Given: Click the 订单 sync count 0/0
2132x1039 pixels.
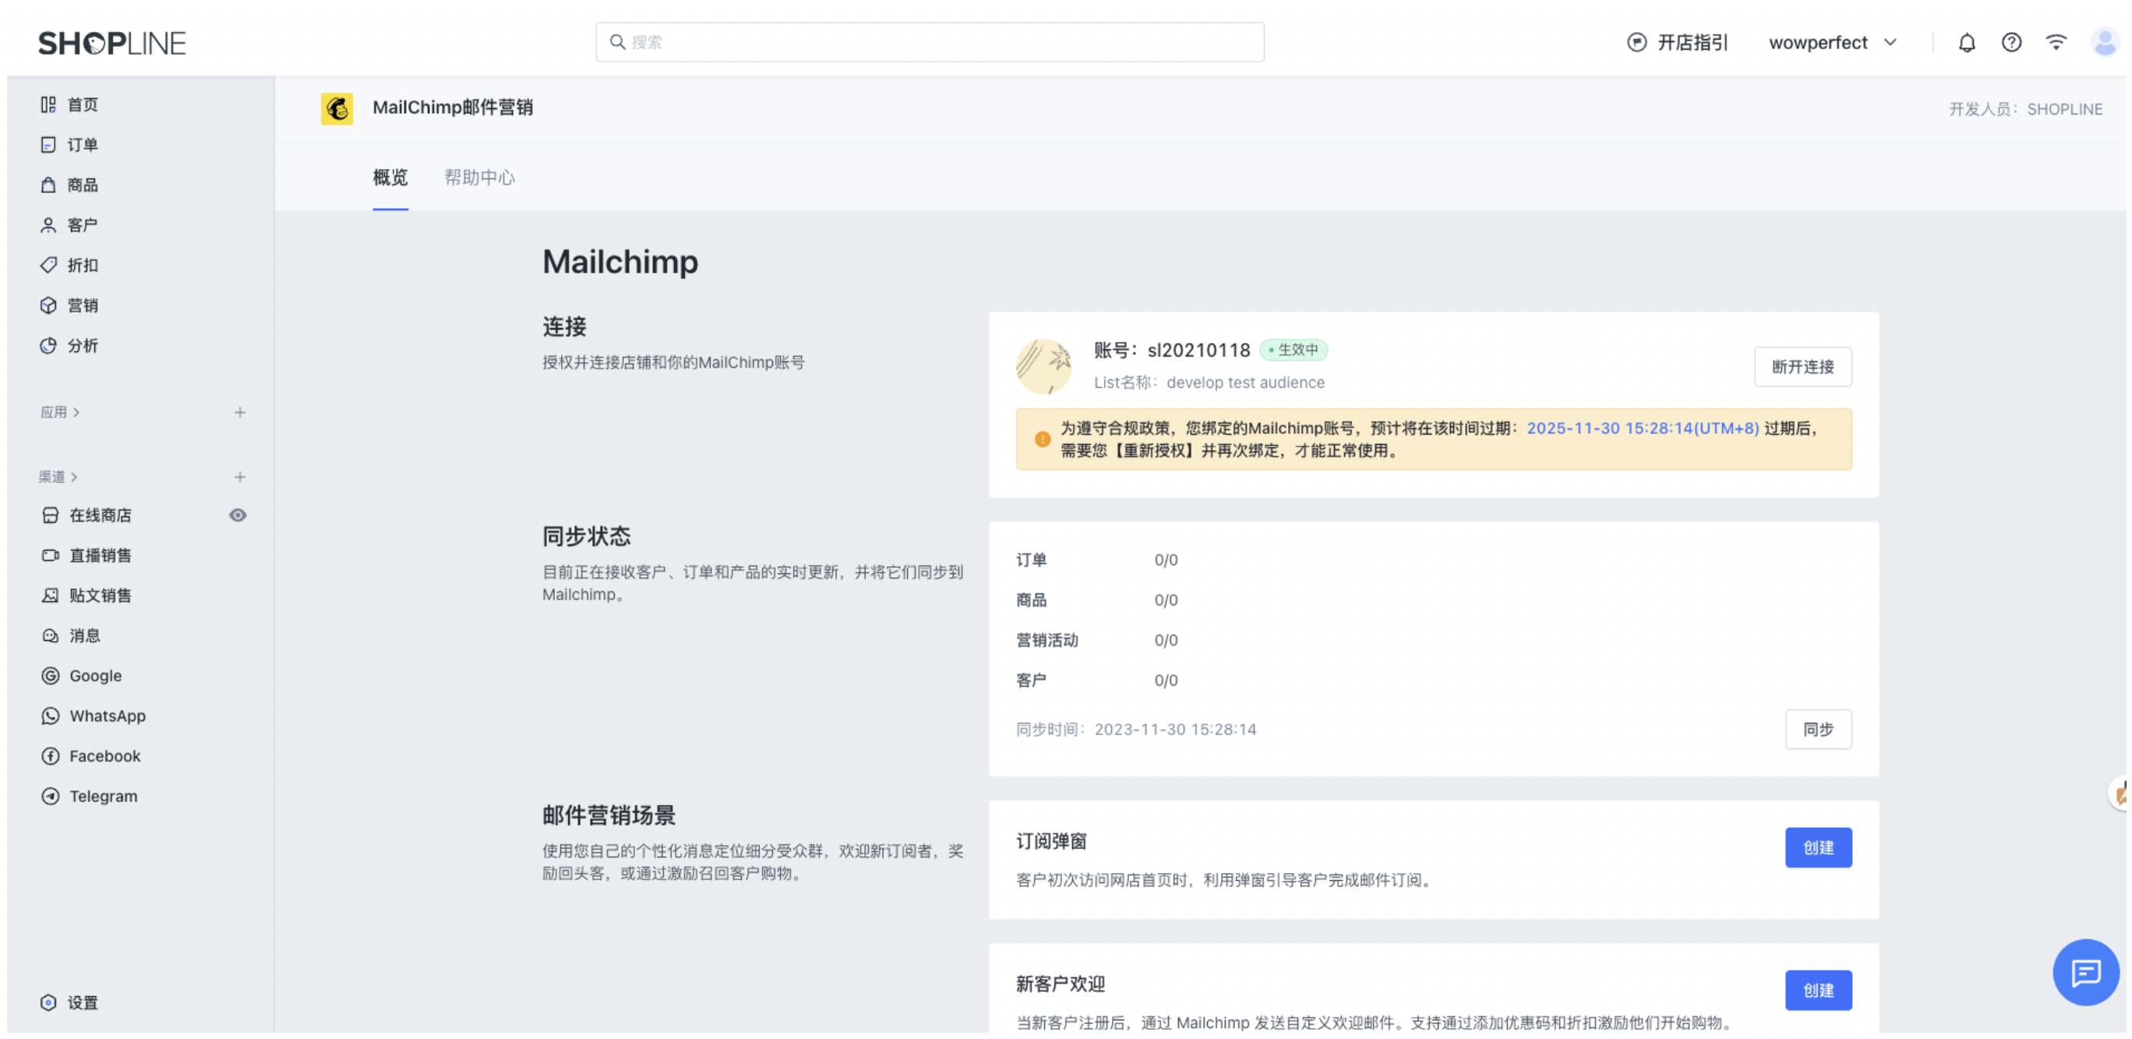Looking at the screenshot, I should [x=1165, y=560].
